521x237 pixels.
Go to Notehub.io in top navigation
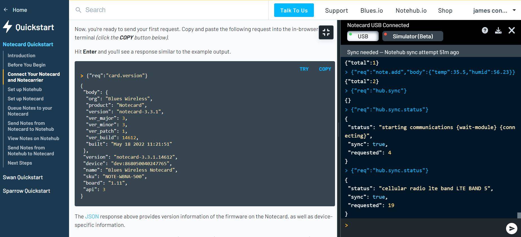point(411,10)
